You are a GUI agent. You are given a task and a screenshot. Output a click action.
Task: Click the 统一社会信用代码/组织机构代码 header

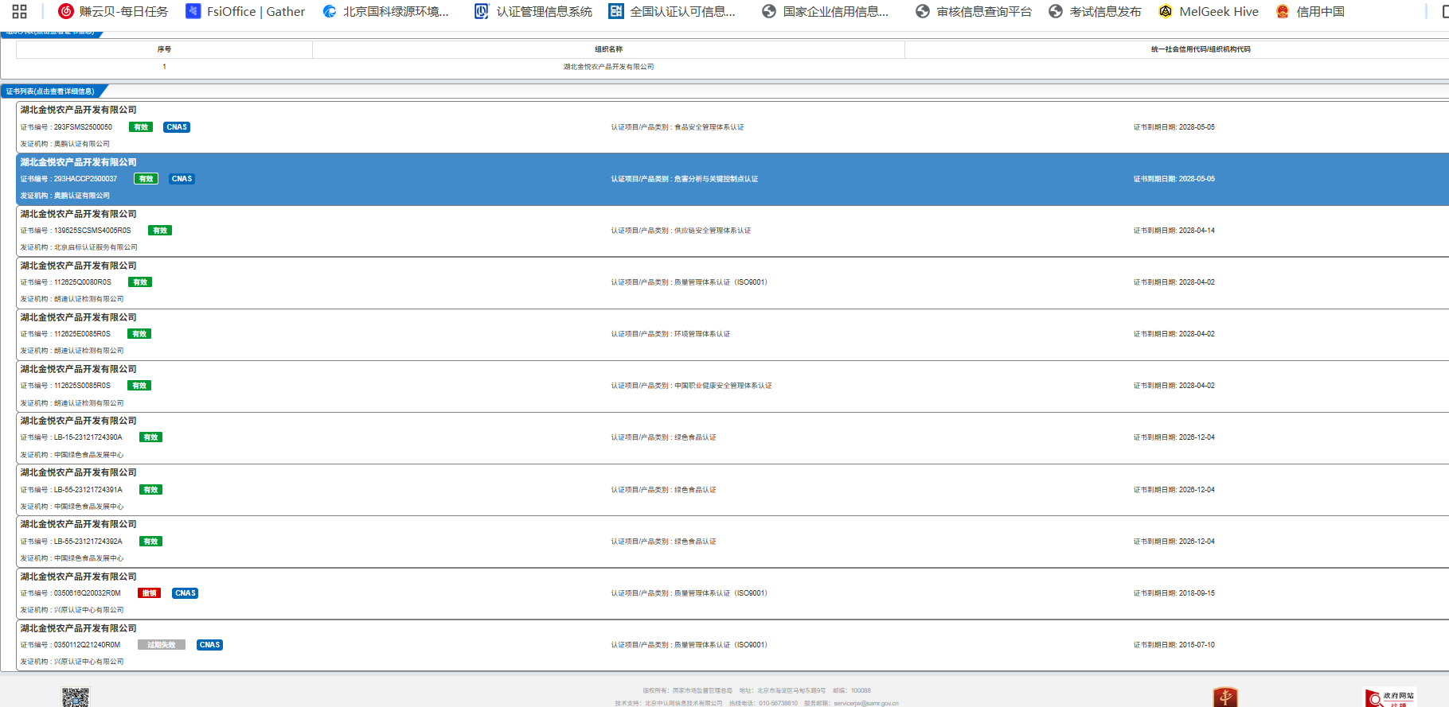pyautogui.click(x=1201, y=49)
